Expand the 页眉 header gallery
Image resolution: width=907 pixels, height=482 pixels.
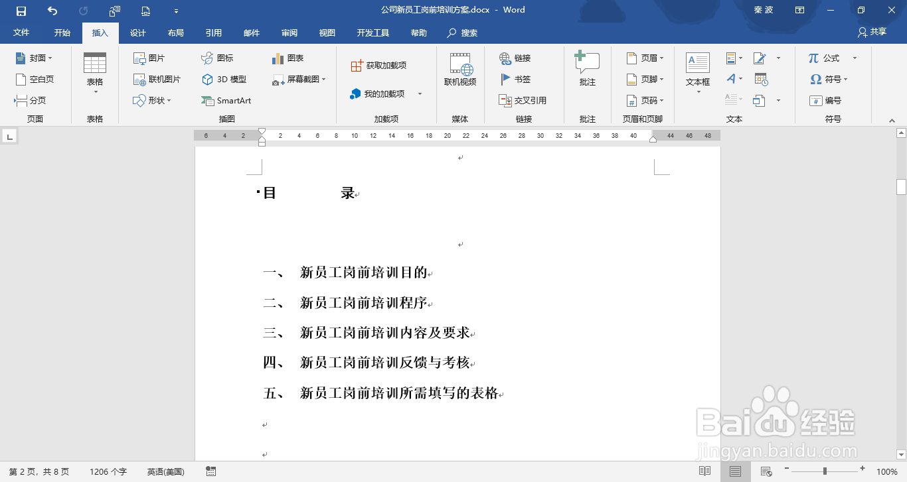point(644,58)
